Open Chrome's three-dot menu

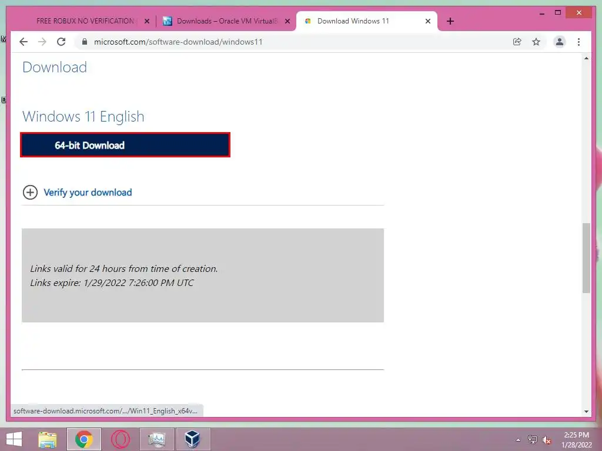pyautogui.click(x=578, y=42)
